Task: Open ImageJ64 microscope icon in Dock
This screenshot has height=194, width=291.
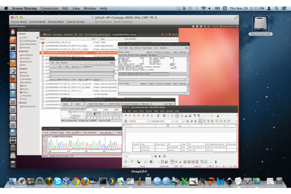Action: tap(139, 181)
